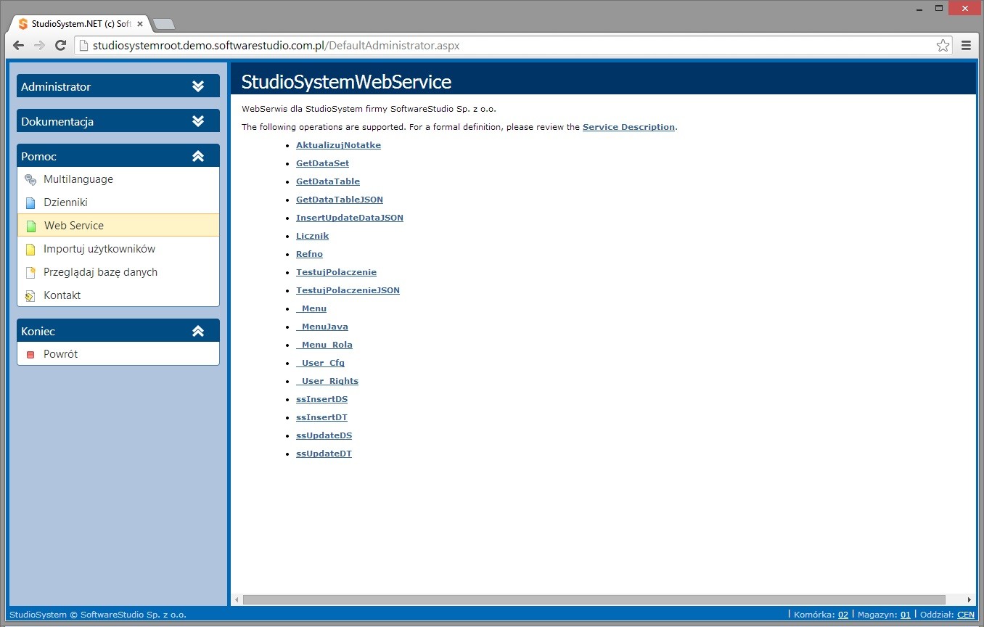Open TestujPolaczenieJSON operation link
984x627 pixels.
click(x=348, y=290)
